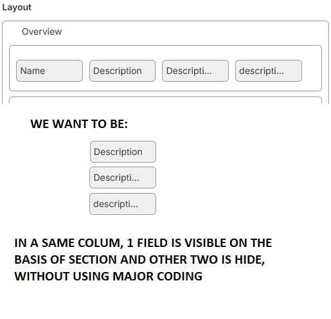
Task: Select the partially visible second row container
Action: click(x=165, y=100)
